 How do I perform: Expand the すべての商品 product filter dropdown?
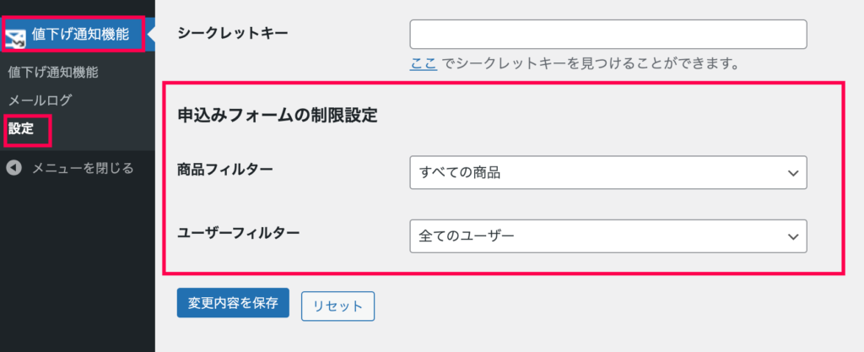point(608,173)
